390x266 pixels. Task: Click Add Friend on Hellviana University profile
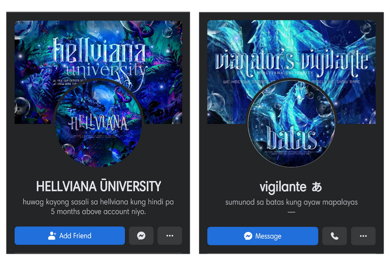click(69, 235)
